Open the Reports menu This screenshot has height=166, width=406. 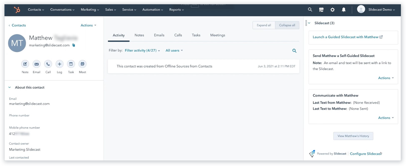point(176,10)
